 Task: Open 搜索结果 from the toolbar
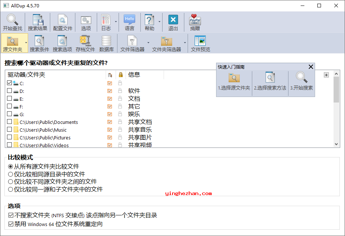tap(38, 22)
